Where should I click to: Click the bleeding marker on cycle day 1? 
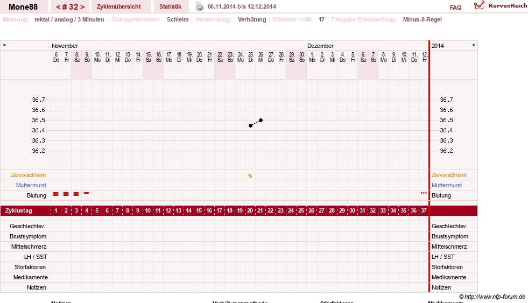point(56,194)
